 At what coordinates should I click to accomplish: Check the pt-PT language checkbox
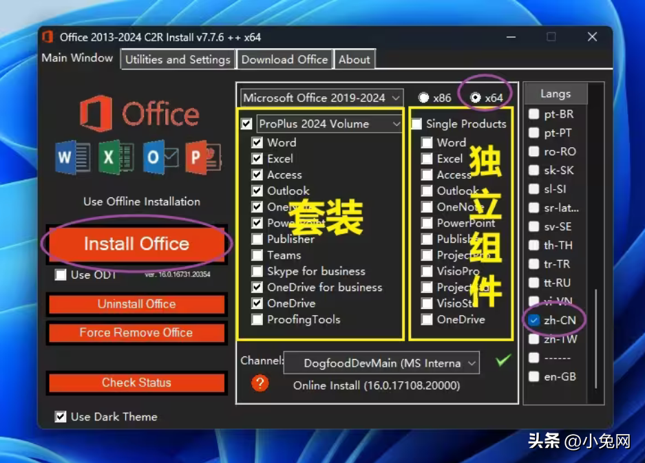click(x=534, y=133)
